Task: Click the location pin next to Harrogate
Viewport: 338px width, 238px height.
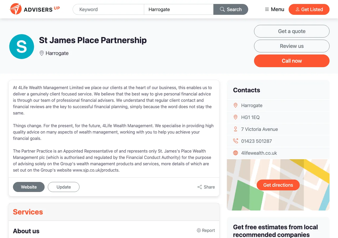Action: [x=41, y=53]
